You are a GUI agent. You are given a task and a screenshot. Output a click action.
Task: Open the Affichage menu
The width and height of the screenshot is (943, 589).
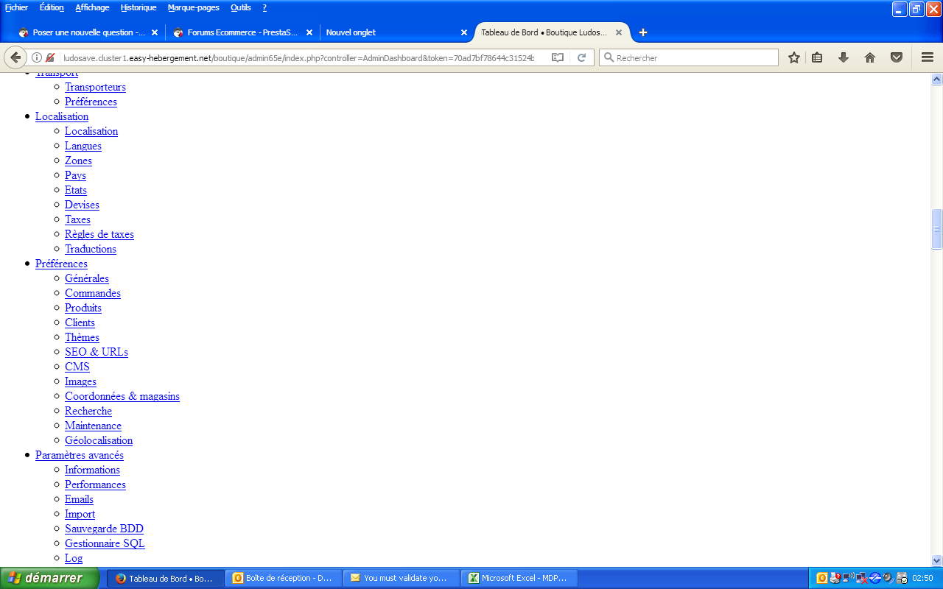pos(92,7)
